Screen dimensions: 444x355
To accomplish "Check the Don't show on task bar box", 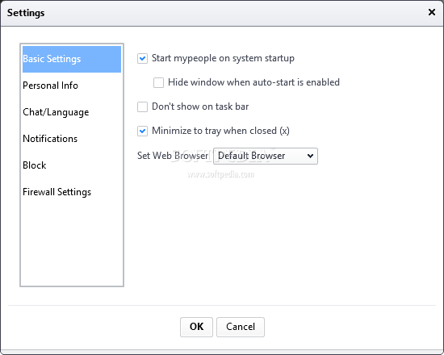I will point(142,107).
